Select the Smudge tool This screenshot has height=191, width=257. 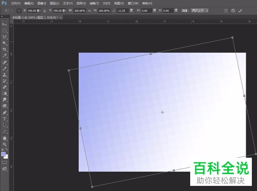click(5, 100)
